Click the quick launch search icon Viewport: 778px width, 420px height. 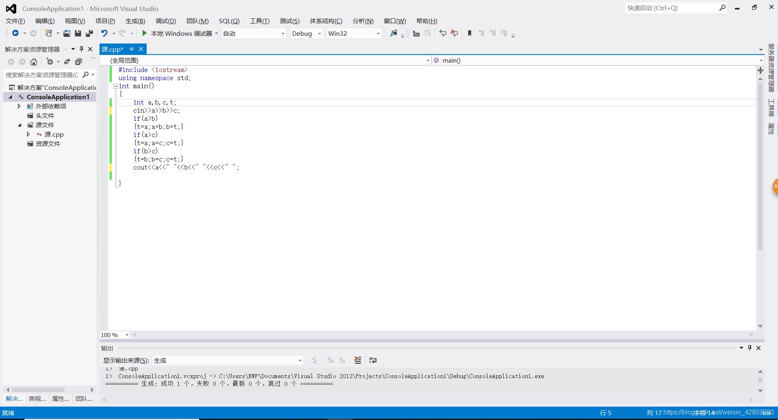pyautogui.click(x=722, y=8)
